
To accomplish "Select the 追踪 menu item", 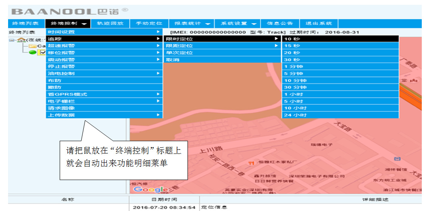I will pos(104,39).
